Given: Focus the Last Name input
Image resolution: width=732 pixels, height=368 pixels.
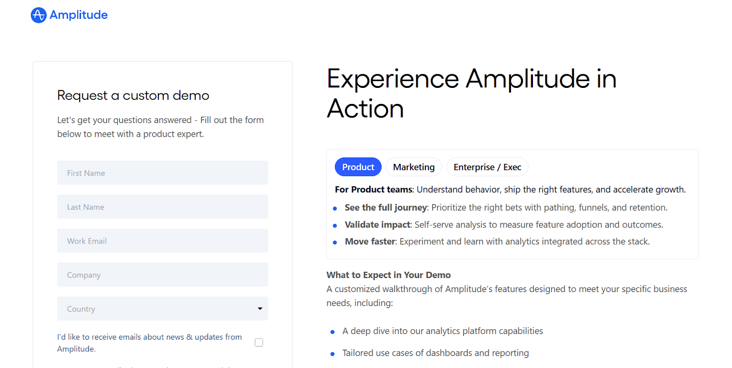Looking at the screenshot, I should coord(162,206).
